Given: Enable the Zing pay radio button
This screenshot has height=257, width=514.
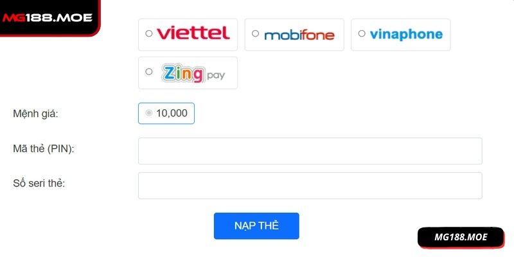Looking at the screenshot, I should click(149, 72).
